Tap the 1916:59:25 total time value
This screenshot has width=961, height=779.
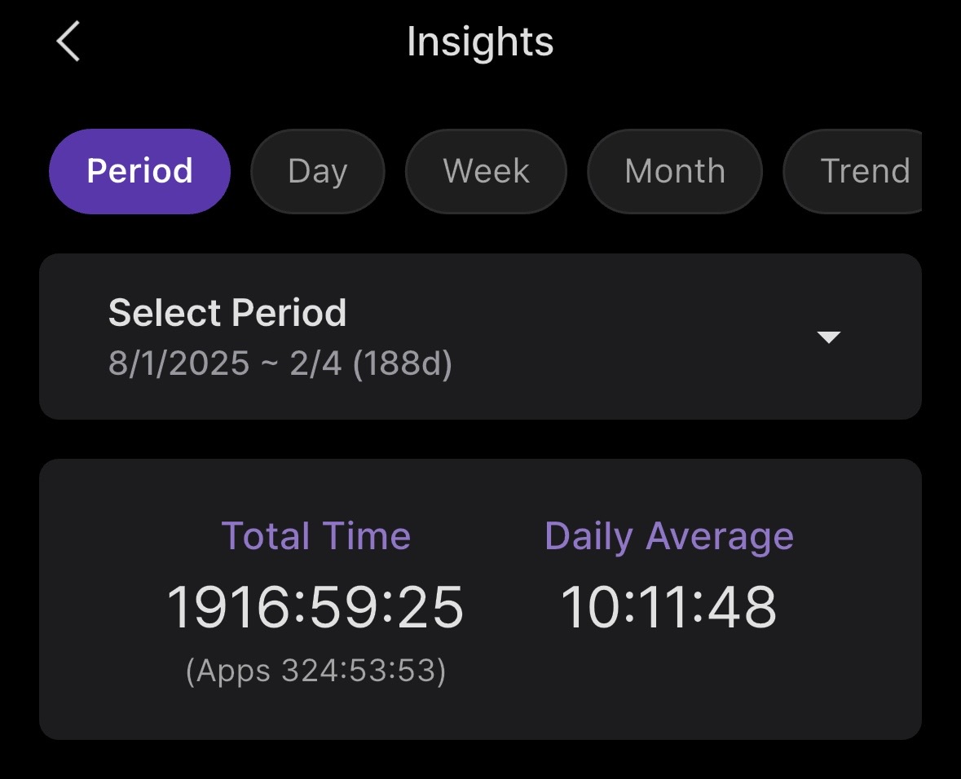315,608
